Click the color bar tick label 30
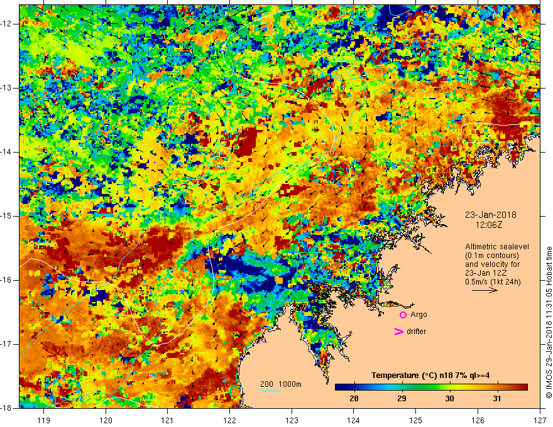Viewport: 553px width, 427px height. [x=449, y=399]
